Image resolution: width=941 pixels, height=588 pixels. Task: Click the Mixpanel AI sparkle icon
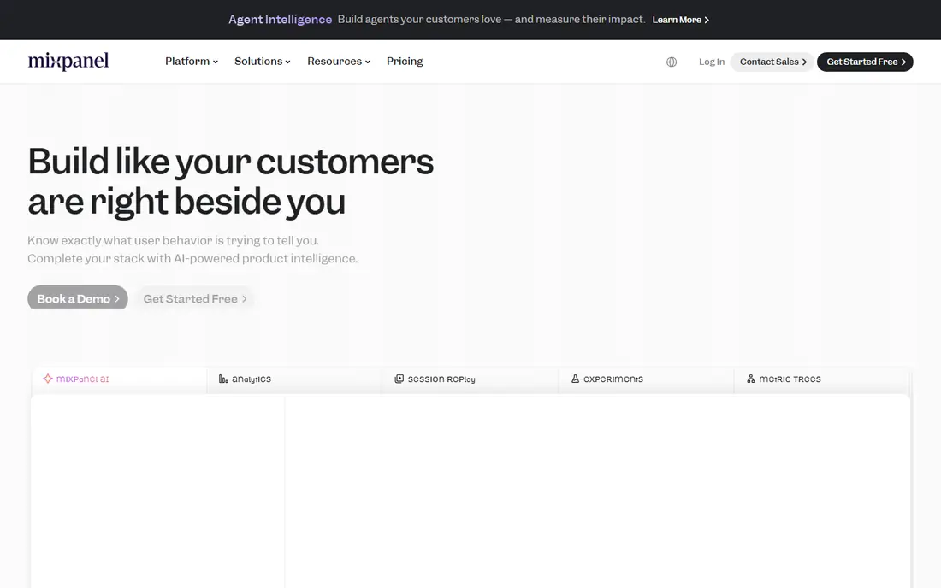click(48, 379)
